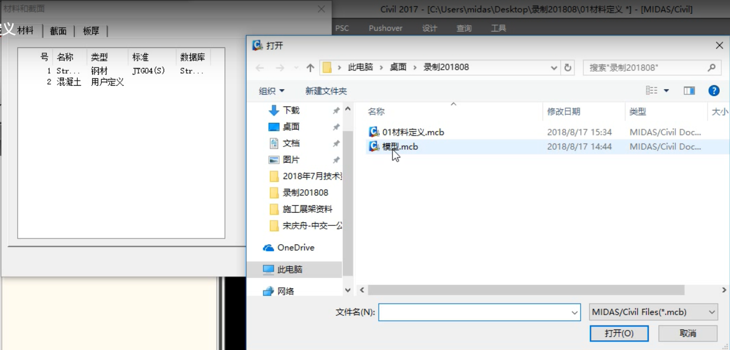Open the 工具 ribbon tab
Image resolution: width=730 pixels, height=350 pixels.
click(498, 28)
